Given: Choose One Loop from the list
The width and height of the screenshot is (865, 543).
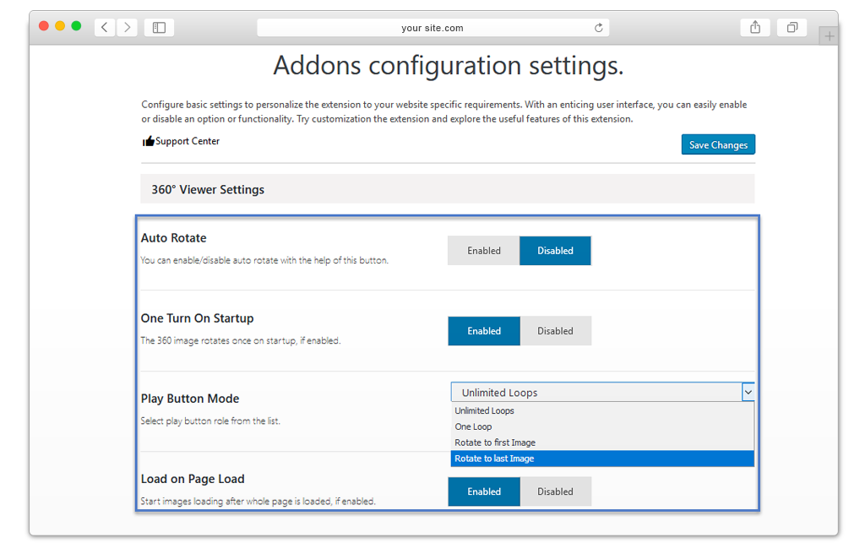Looking at the screenshot, I should pyautogui.click(x=602, y=426).
